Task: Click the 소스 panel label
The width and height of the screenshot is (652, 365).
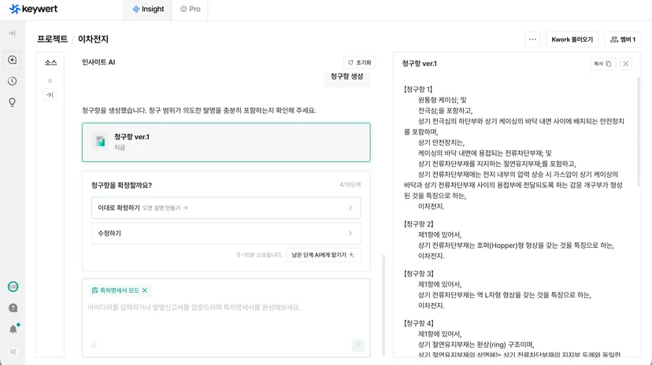Action: click(50, 63)
